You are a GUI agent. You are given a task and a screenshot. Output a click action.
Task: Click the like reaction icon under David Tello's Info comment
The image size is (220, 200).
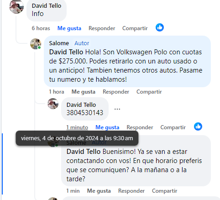tap(160, 27)
